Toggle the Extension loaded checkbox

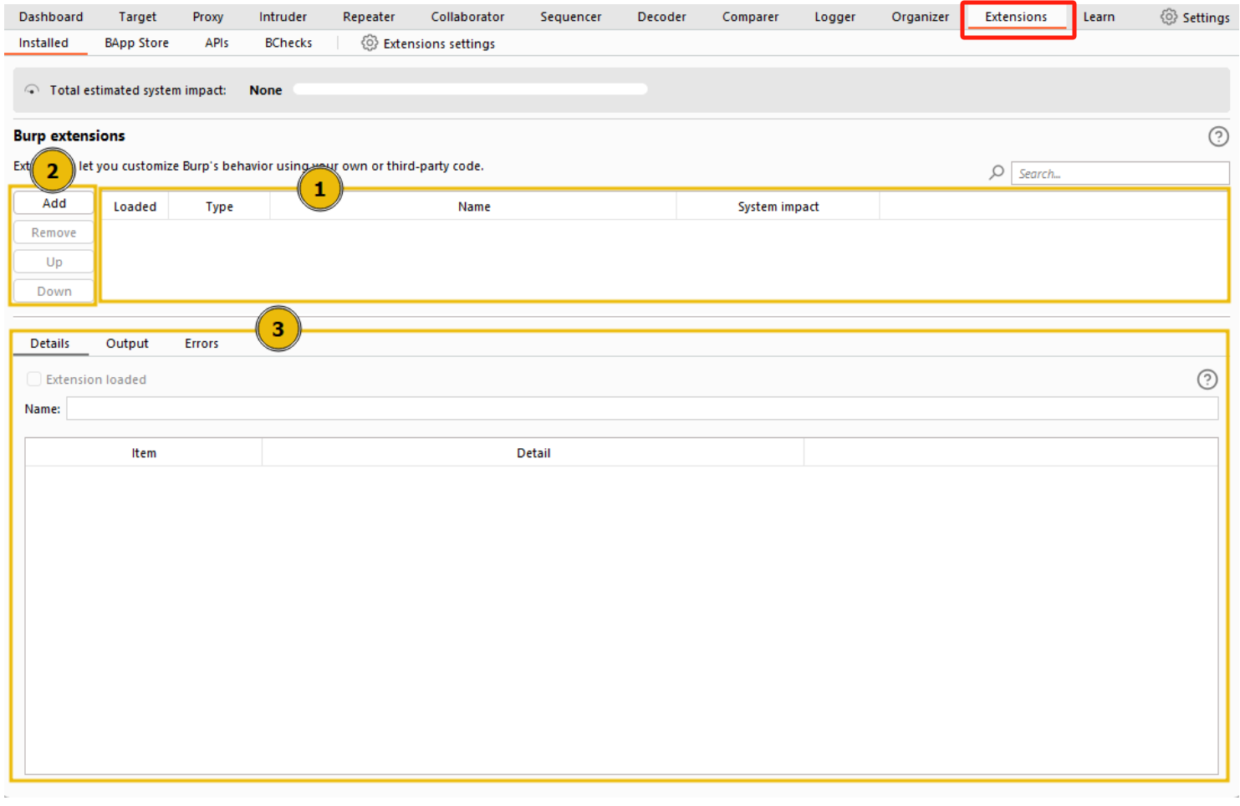pos(34,380)
